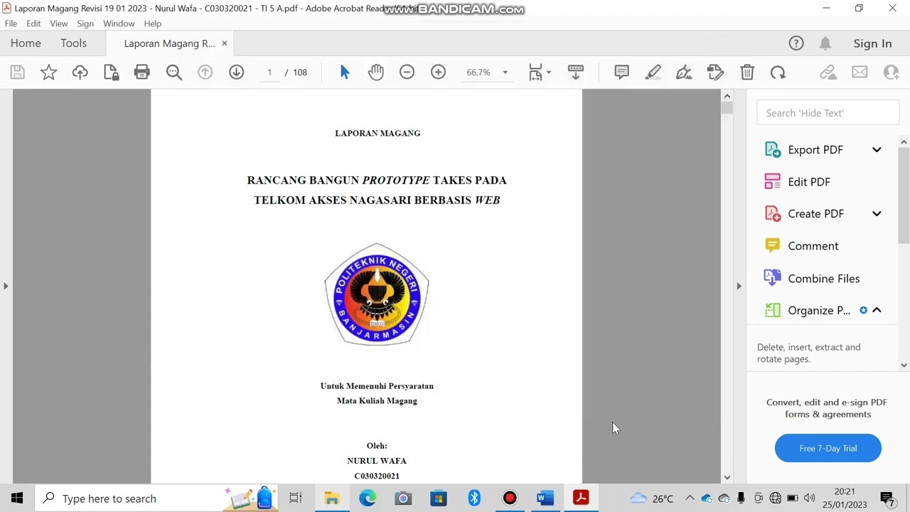Viewport: 910px width, 512px height.
Task: Open the Edit PDF tool
Action: click(x=809, y=182)
